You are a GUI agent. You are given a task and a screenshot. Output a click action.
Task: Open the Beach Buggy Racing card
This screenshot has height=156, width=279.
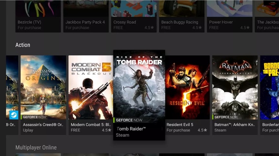(182, 16)
